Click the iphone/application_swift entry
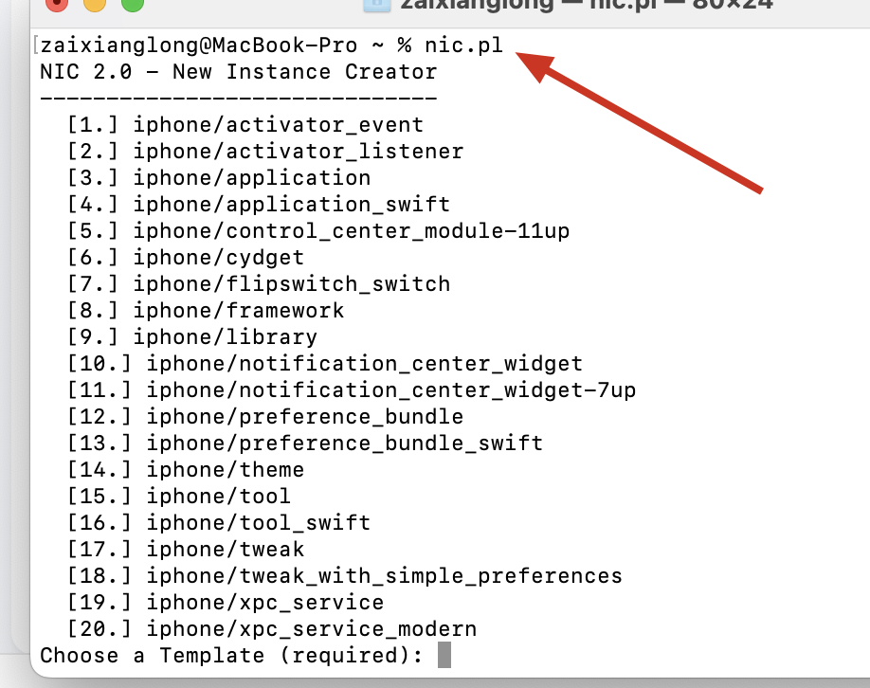Screen dimensions: 870x688 pyautogui.click(x=259, y=204)
